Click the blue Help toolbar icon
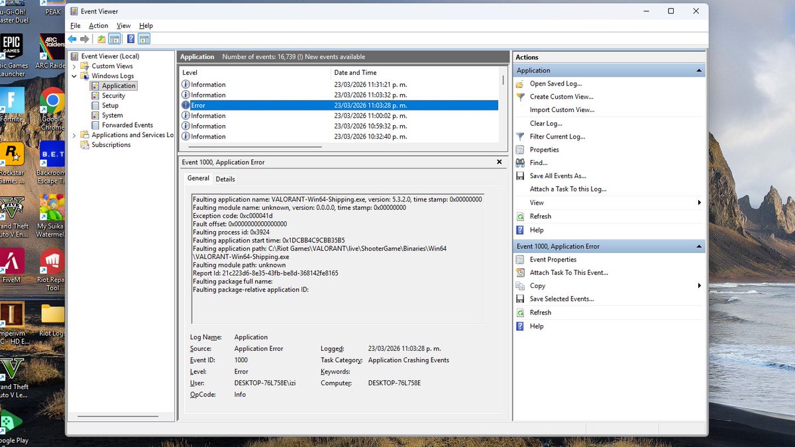This screenshot has width=795, height=447. coord(131,39)
